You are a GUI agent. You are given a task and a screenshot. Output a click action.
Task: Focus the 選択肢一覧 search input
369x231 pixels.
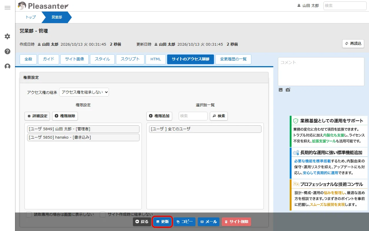[193, 116]
